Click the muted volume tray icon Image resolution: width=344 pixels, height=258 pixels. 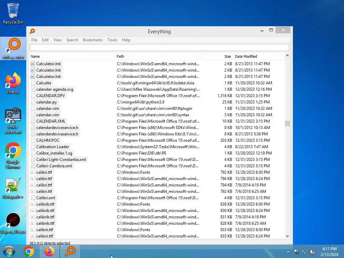tap(312, 252)
